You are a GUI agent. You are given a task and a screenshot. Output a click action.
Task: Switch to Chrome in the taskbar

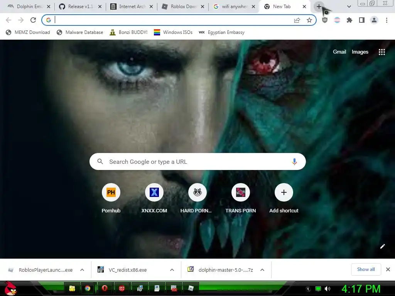[88, 288]
